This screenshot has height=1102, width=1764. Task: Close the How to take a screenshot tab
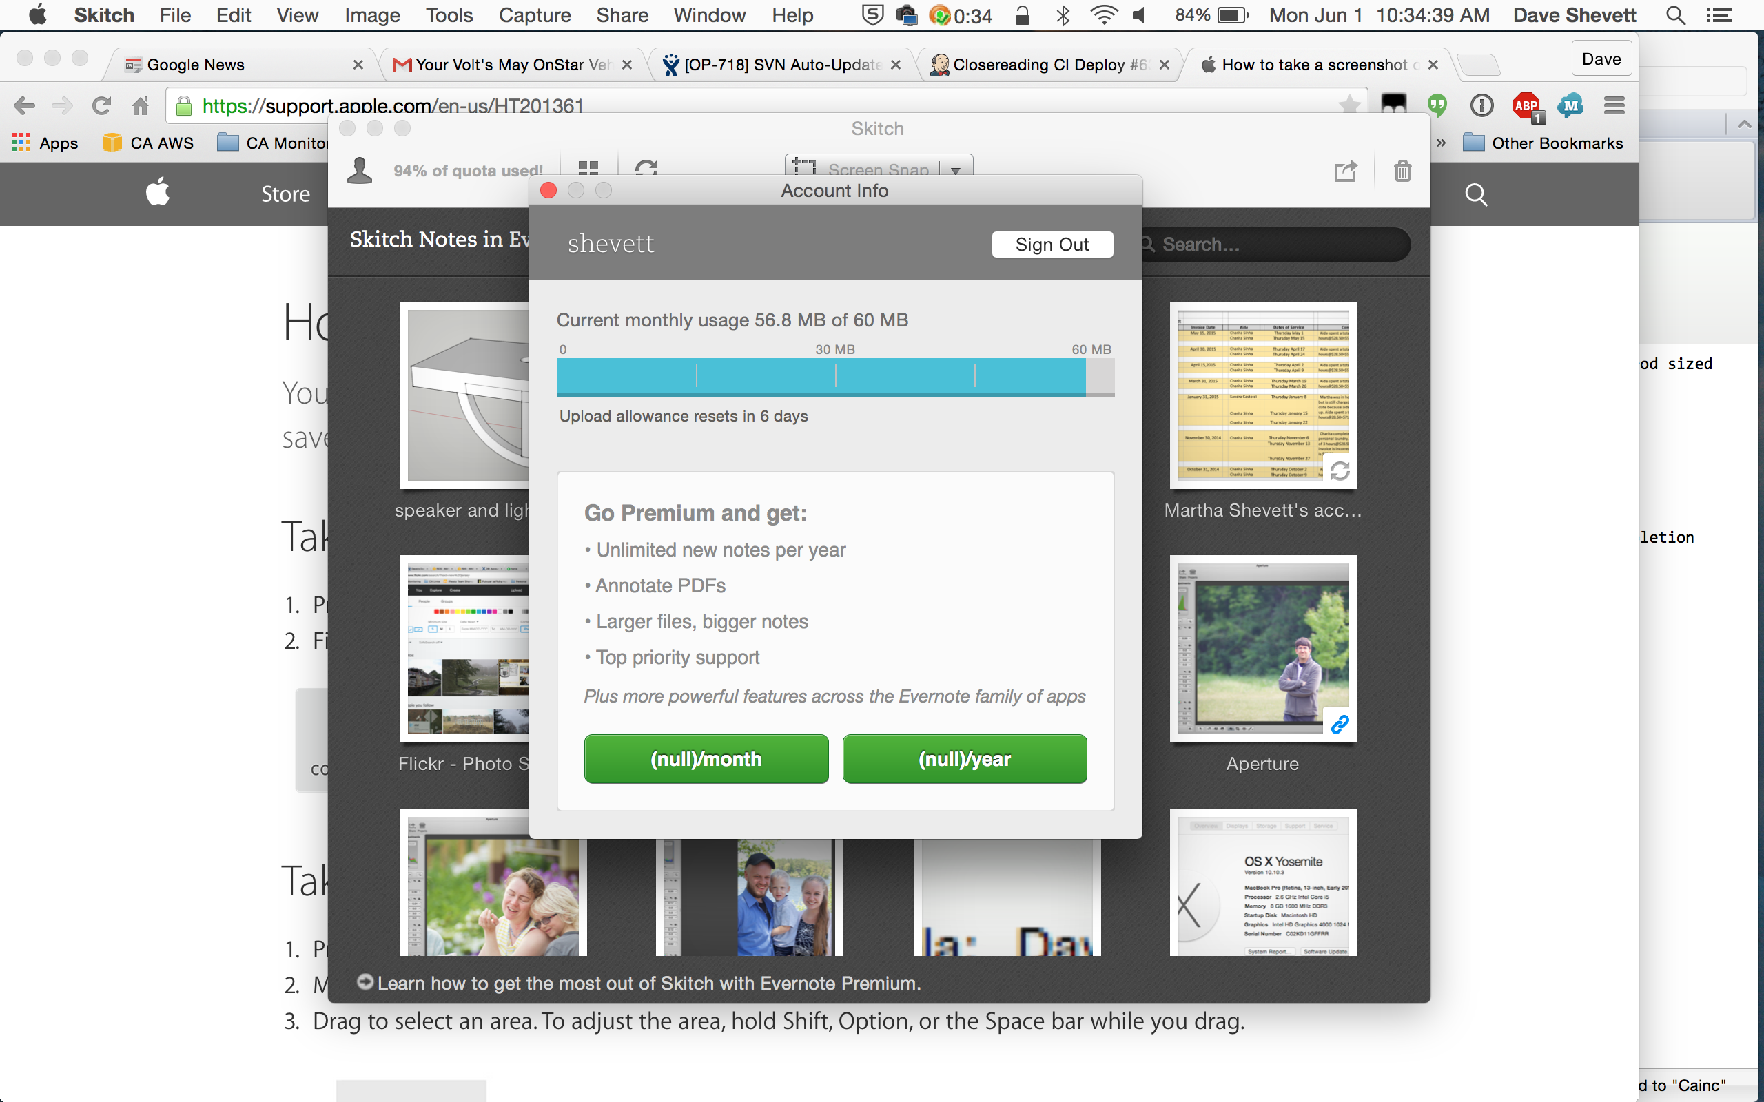(1433, 65)
